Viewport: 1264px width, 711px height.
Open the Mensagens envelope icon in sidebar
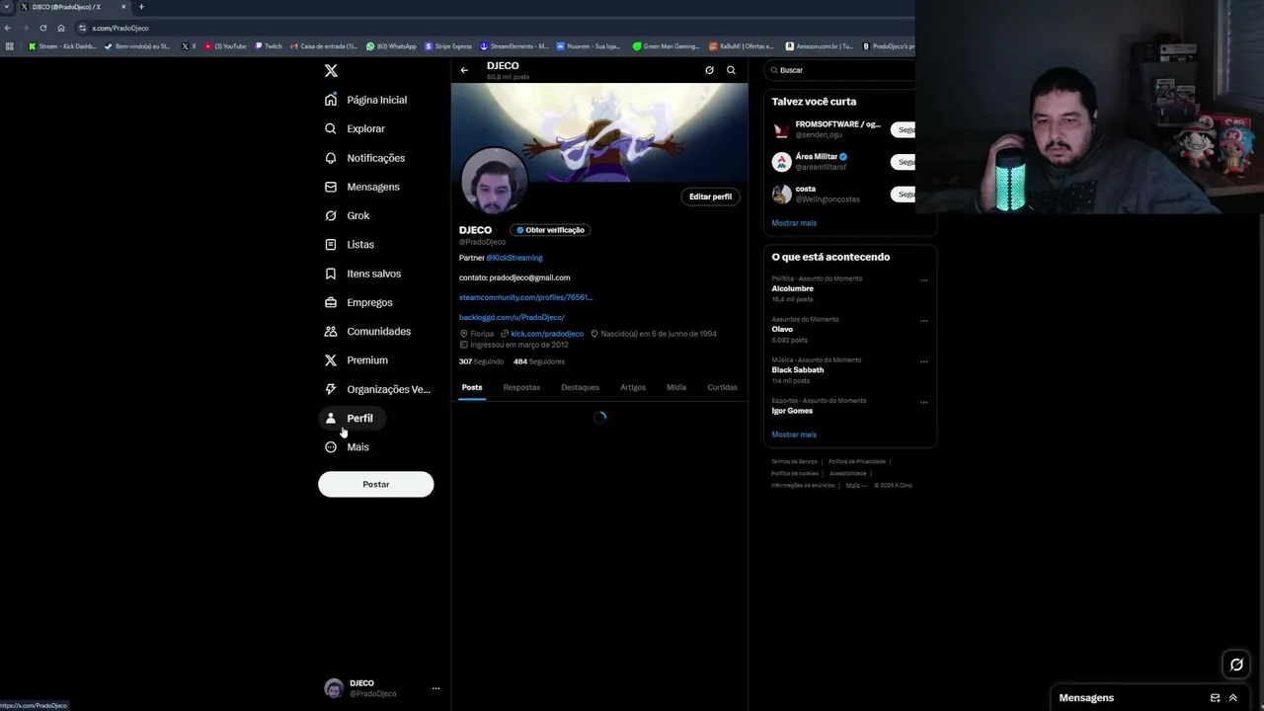(331, 187)
